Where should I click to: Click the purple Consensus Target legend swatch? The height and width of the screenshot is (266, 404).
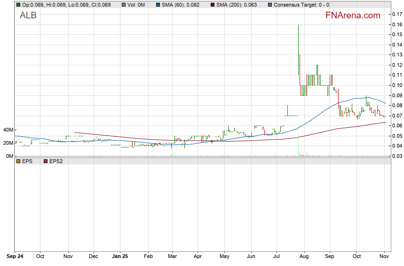[269, 5]
